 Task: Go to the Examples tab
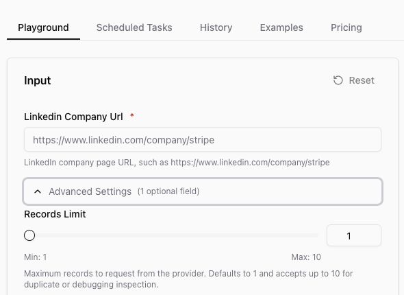pyautogui.click(x=281, y=27)
